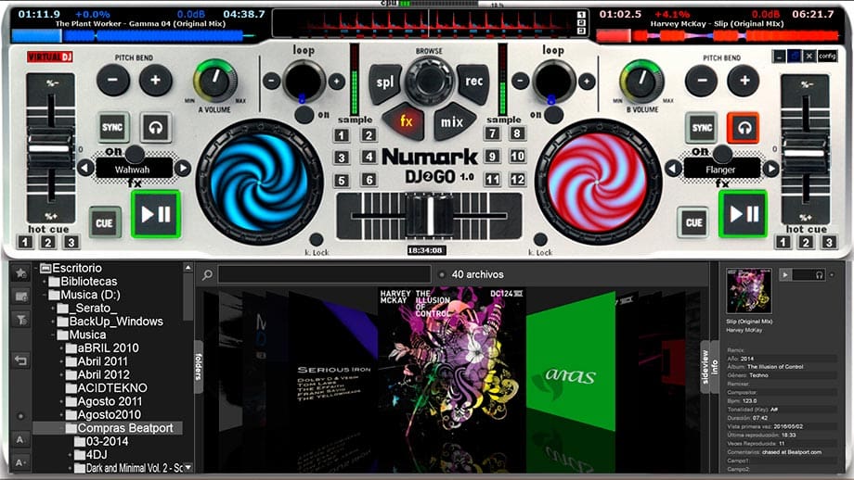This screenshot has height=480, width=854.
Task: Open the config settings button
Action: pyautogui.click(x=827, y=56)
